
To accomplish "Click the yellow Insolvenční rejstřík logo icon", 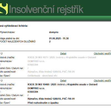I will (4, 9).
